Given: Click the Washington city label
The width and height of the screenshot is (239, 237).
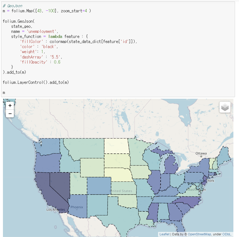Looking at the screenshot, I should (197, 190).
